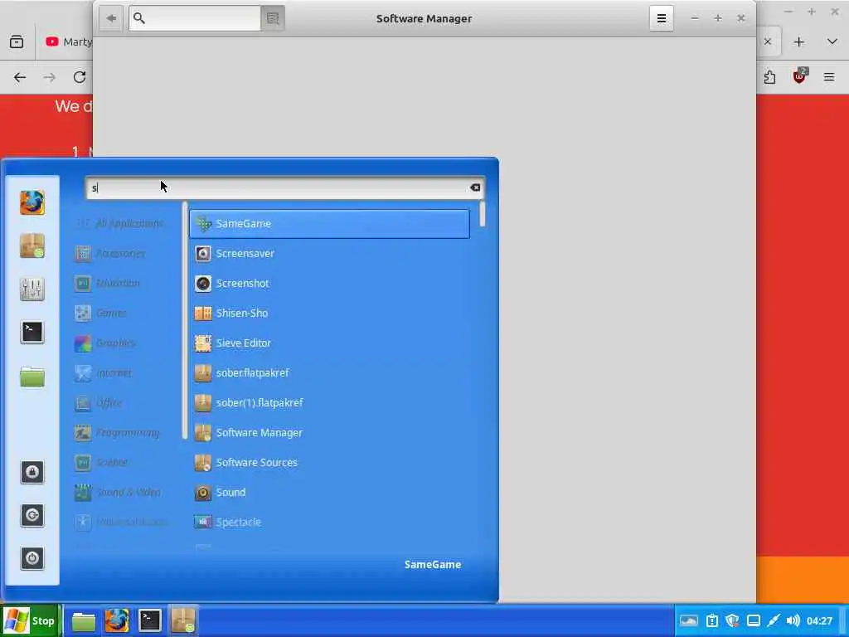Screen dimensions: 849x637
Task: Go forward in the Firefox browser
Action: pos(49,77)
